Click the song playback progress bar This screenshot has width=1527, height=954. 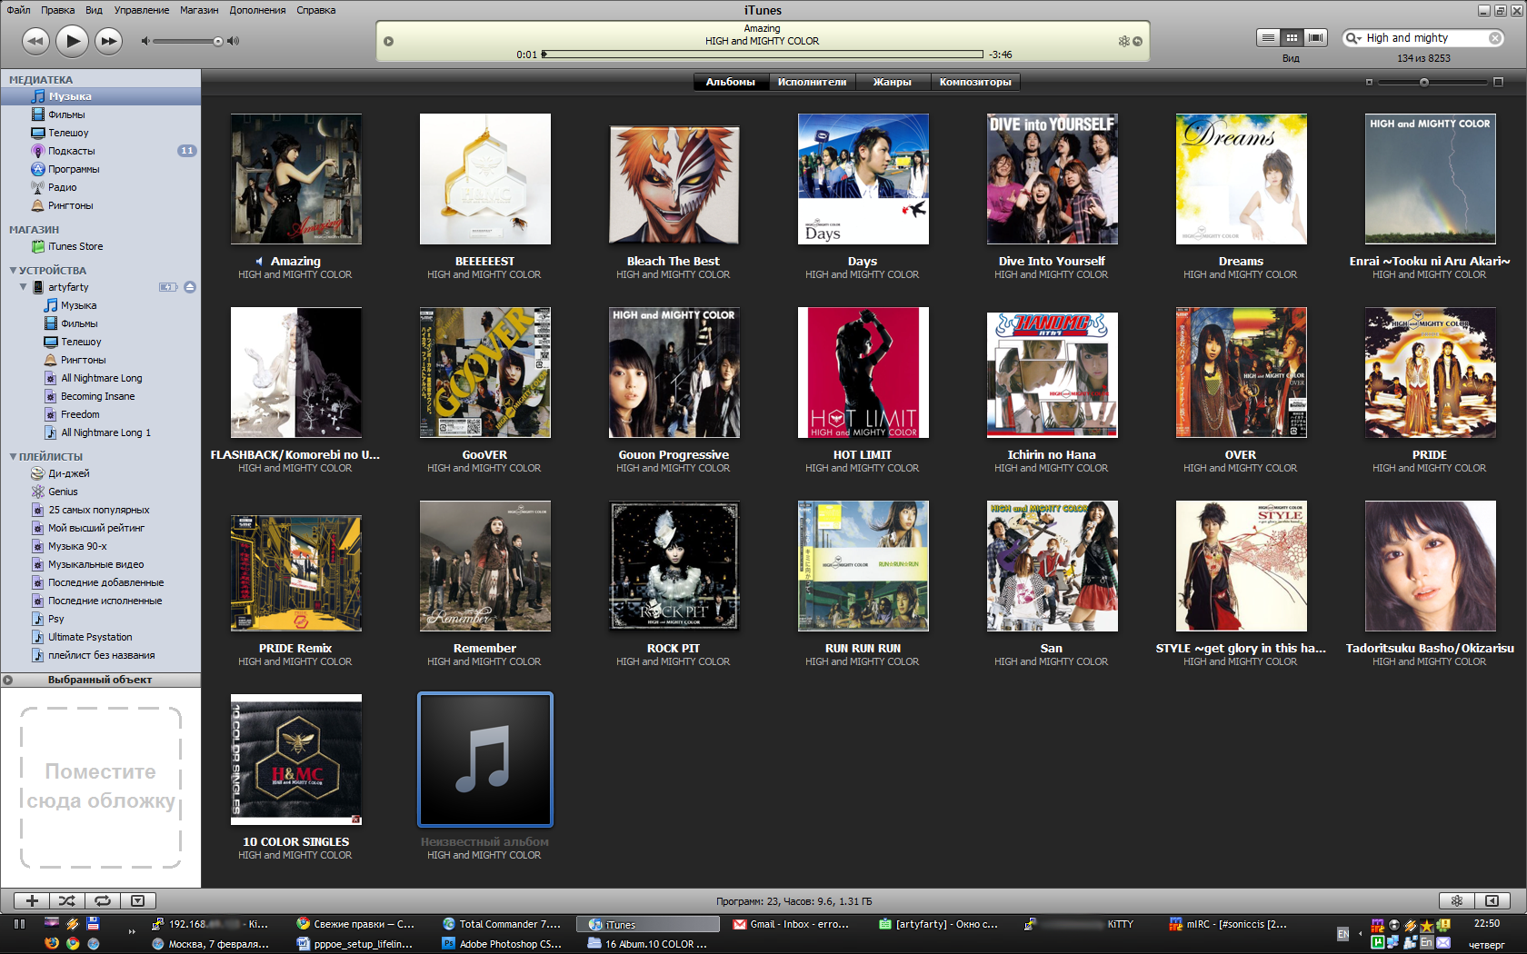point(763,55)
